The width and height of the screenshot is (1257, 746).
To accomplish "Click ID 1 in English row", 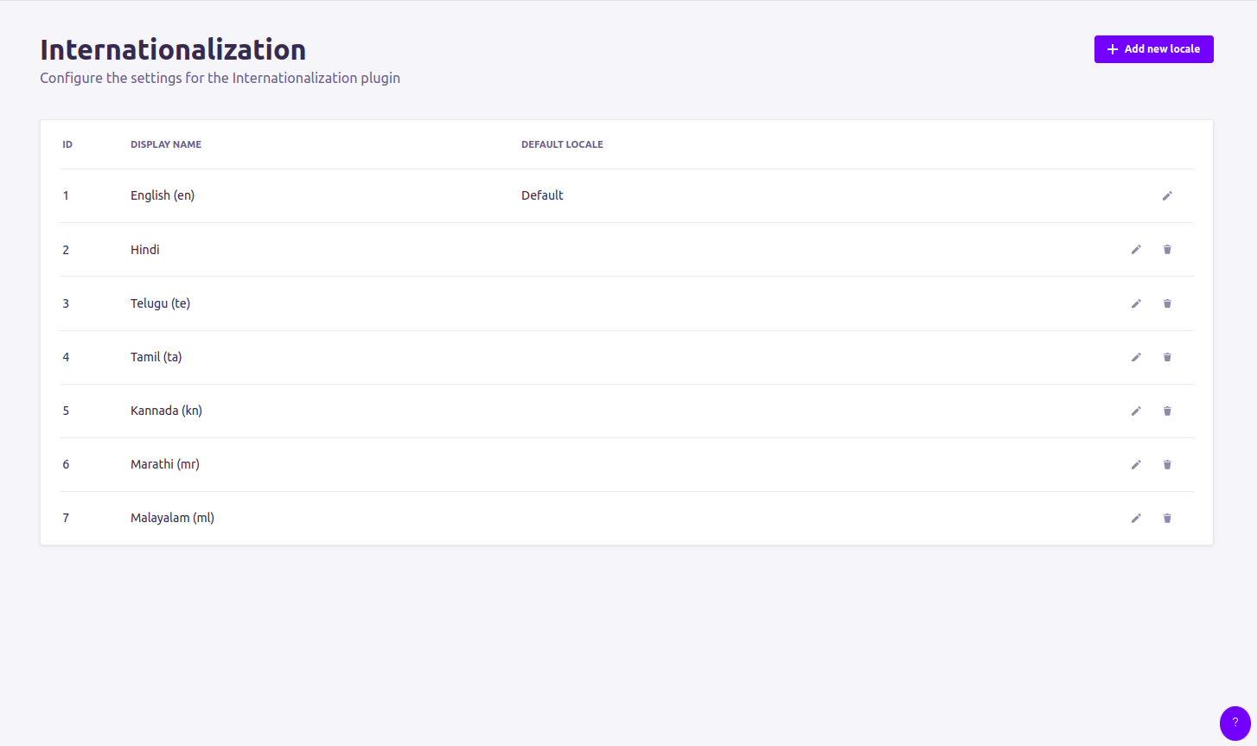I will click(66, 195).
